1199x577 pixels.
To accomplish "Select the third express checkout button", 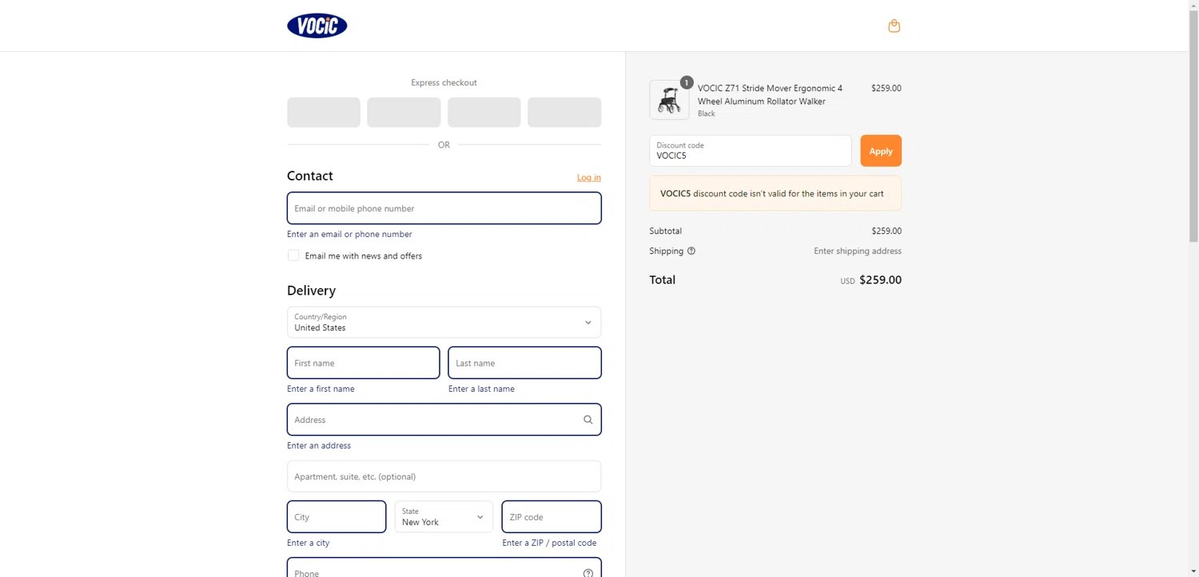I will click(484, 113).
